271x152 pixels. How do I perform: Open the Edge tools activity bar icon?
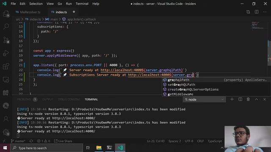[x=6, y=106]
